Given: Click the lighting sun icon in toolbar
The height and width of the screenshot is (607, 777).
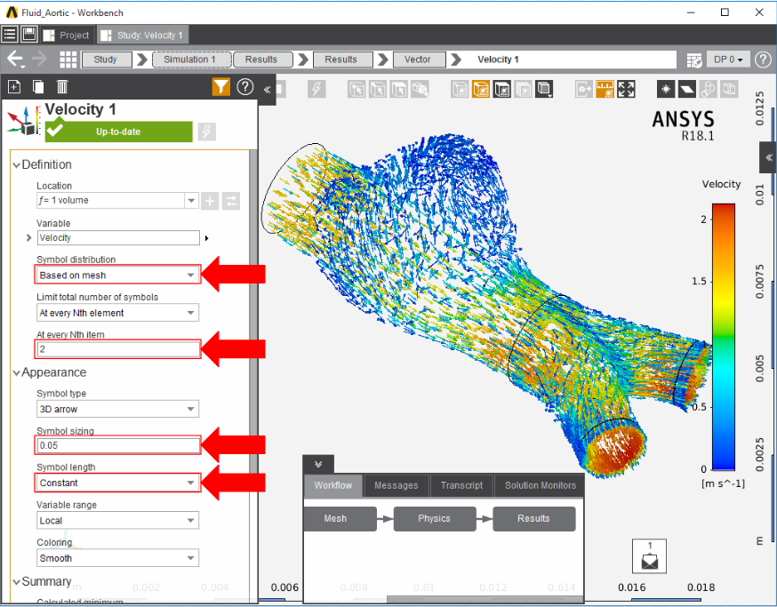Looking at the screenshot, I should point(666,89).
